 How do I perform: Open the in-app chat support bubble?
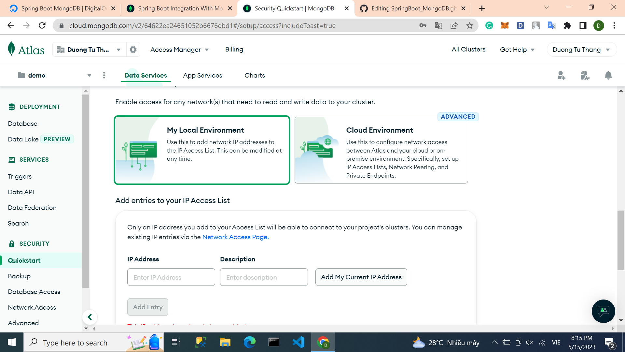[603, 311]
